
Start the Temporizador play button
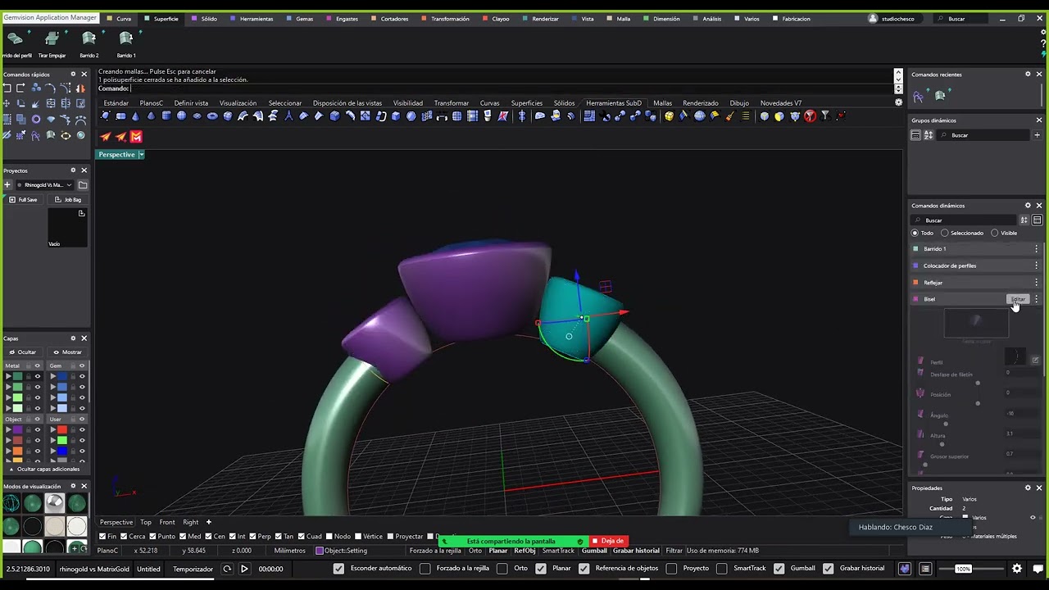[x=244, y=569]
